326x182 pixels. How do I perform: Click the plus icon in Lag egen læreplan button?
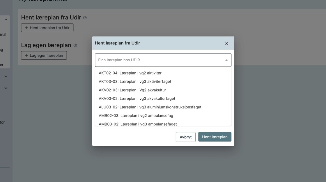26,56
